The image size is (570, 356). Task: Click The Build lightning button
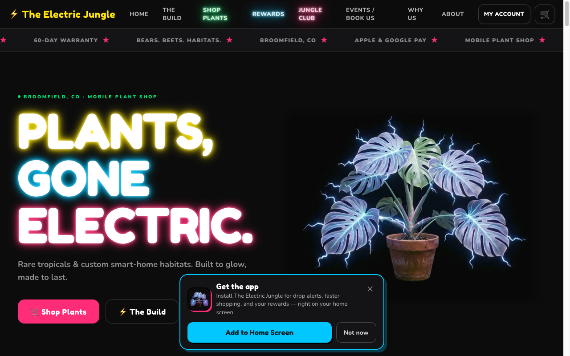[x=142, y=311]
